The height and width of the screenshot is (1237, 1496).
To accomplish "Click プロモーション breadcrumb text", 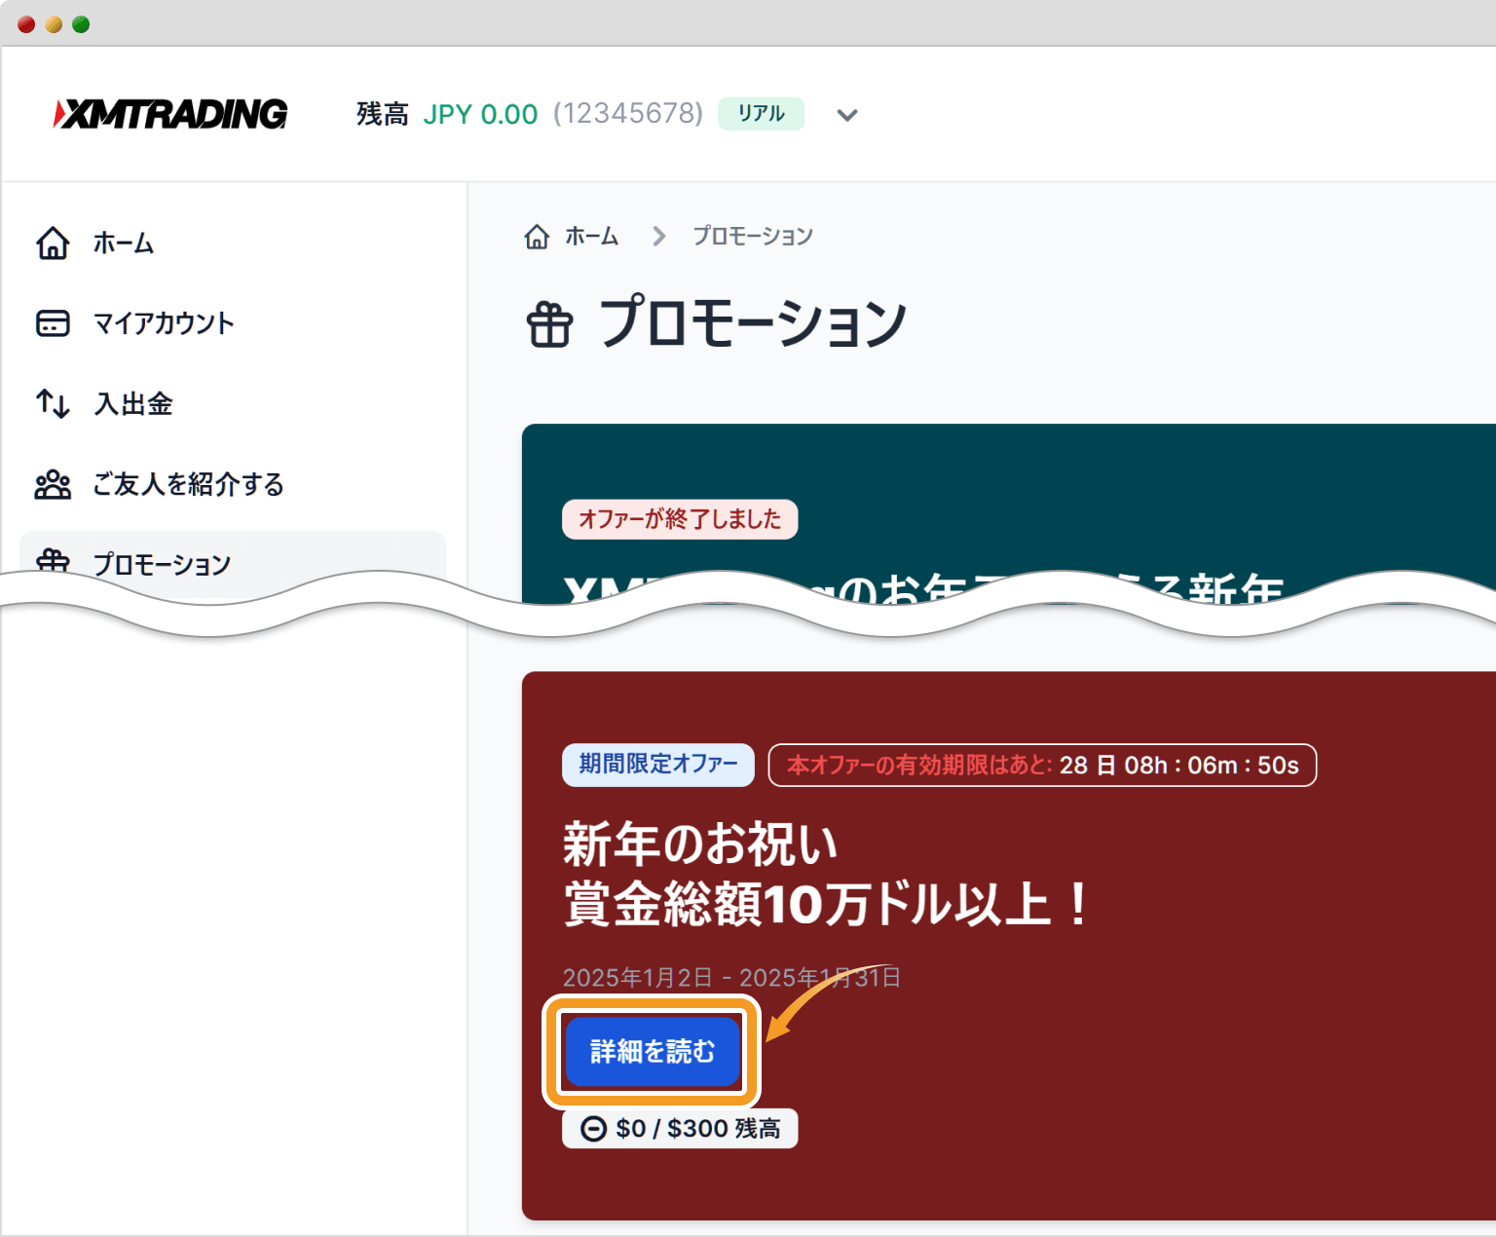I will point(753,237).
